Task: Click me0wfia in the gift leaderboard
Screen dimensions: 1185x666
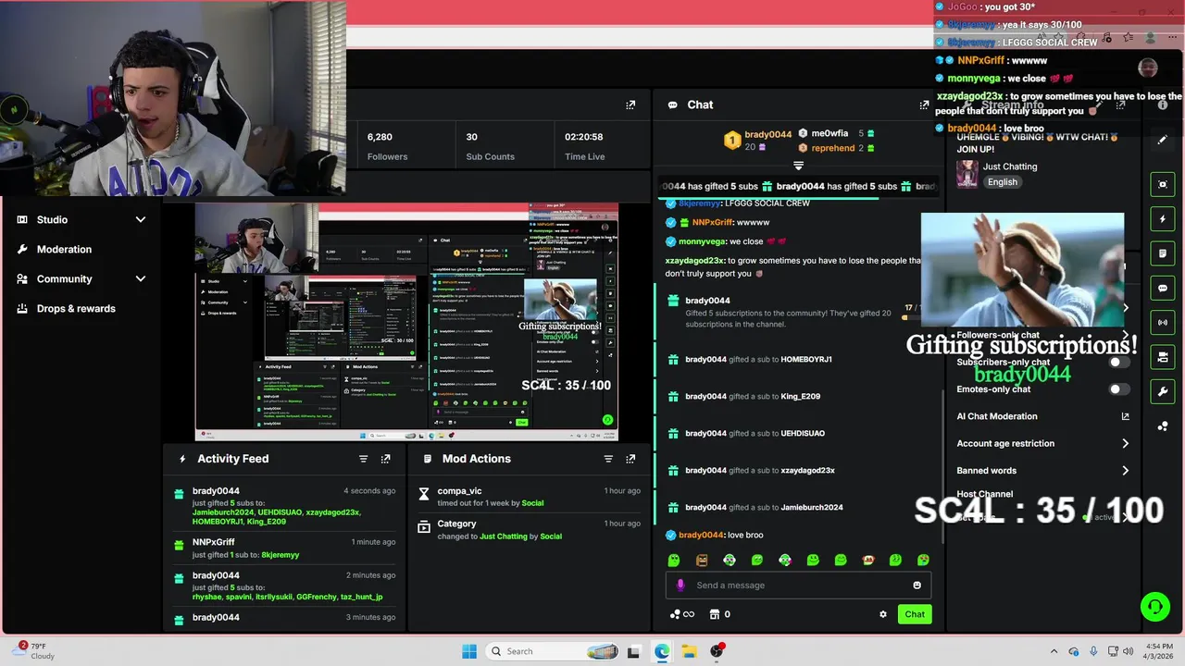Action: 829,133
